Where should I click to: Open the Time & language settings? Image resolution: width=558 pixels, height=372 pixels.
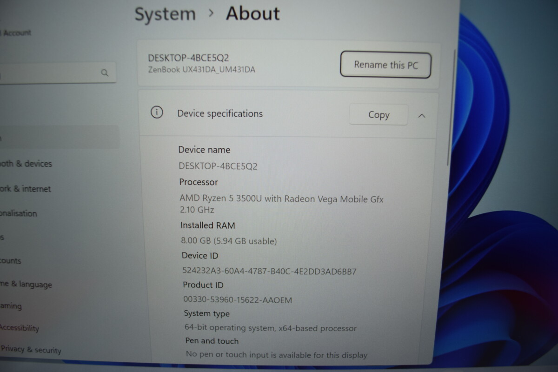pos(26,284)
